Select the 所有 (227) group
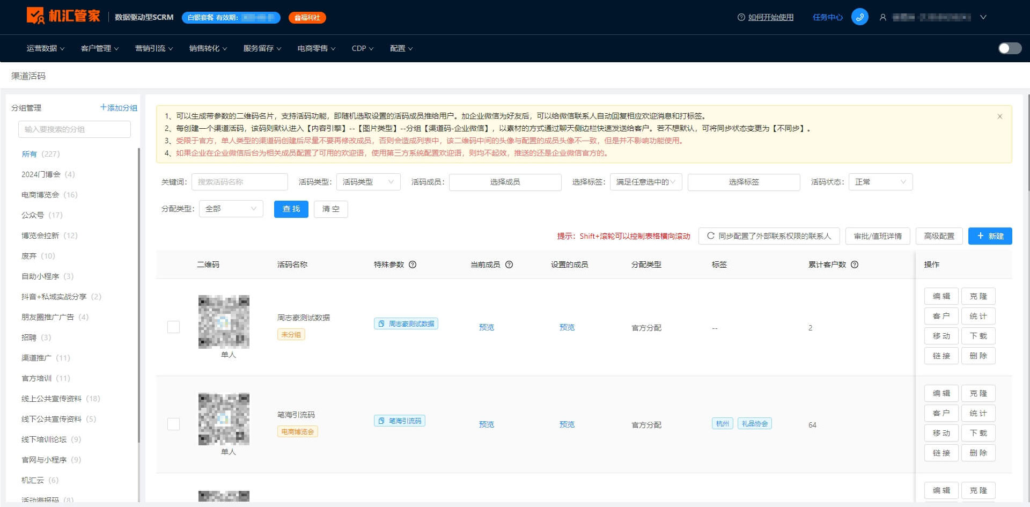 click(x=41, y=154)
